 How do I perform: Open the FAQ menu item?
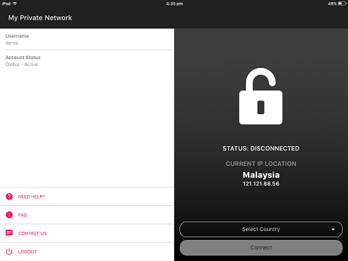(87, 215)
